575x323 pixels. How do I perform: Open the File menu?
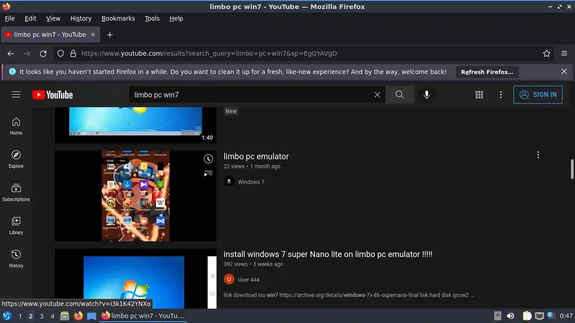(x=10, y=18)
